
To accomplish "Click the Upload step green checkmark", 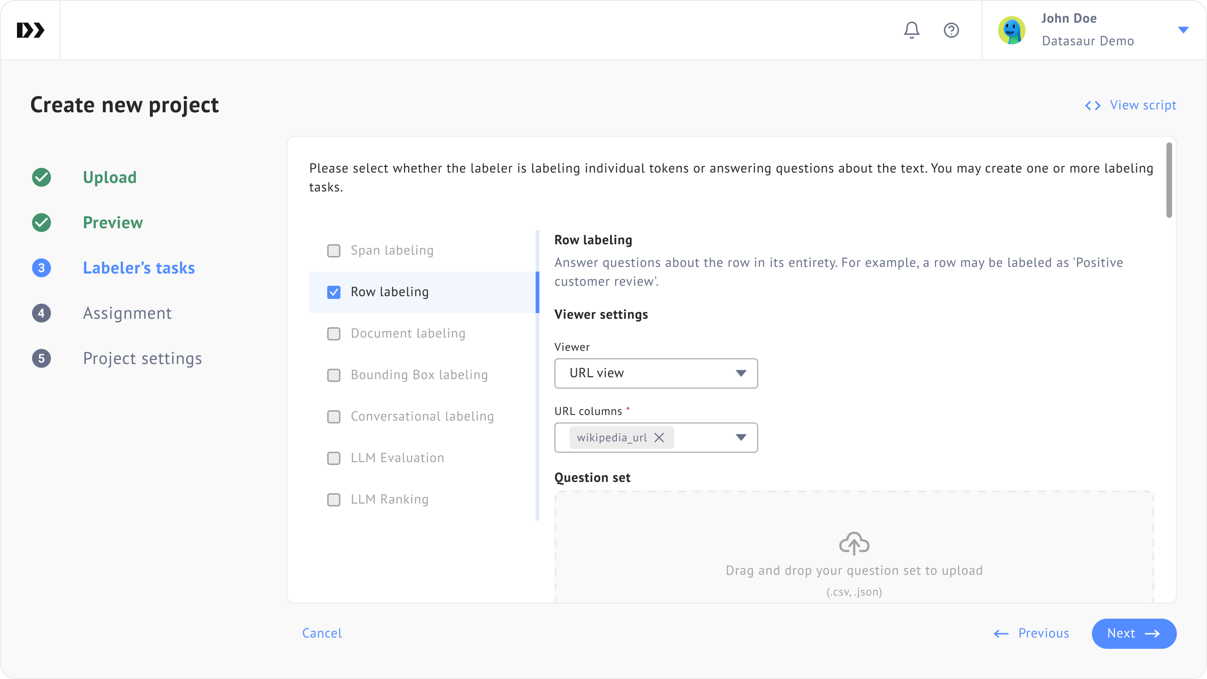I will [x=41, y=177].
